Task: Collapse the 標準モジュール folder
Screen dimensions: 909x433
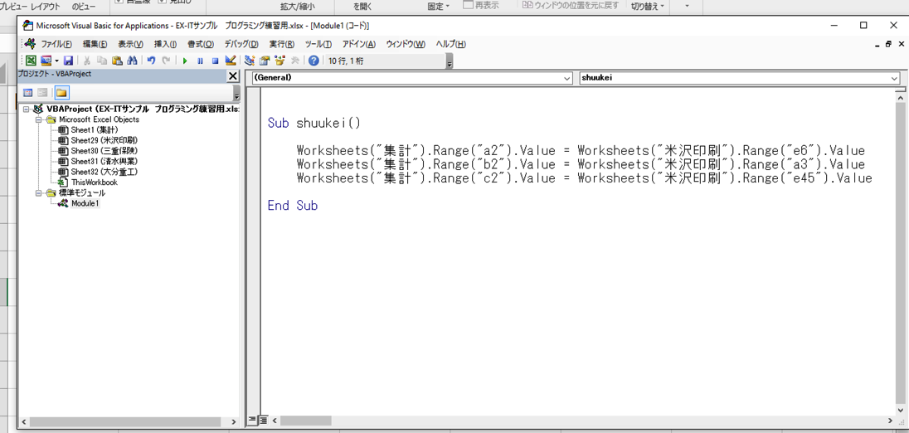Action: [38, 192]
